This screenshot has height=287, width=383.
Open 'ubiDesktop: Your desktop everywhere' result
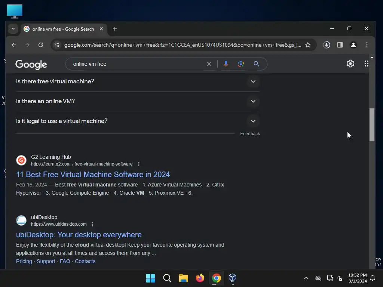79,235
